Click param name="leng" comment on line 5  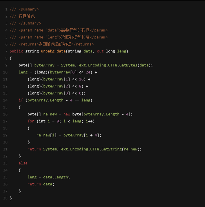pos(40,37)
